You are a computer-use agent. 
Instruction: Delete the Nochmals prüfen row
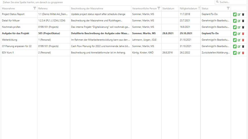243,27
